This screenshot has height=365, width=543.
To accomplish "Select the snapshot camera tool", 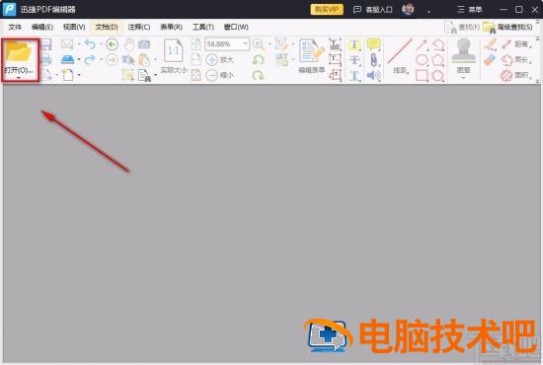I will coord(144,44).
